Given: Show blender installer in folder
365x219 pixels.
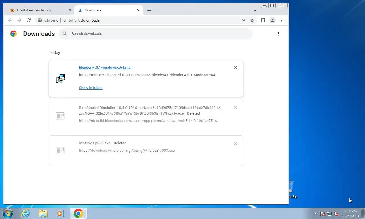Looking at the screenshot, I should click(91, 88).
